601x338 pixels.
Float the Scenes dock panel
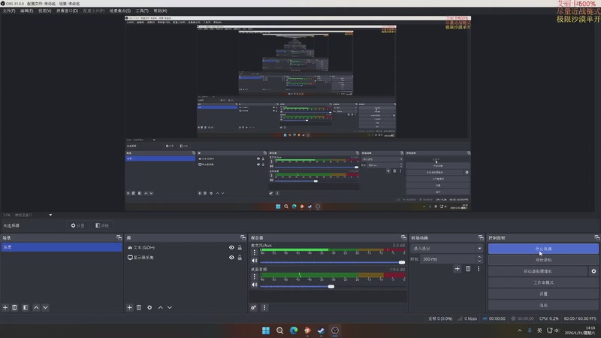click(x=119, y=237)
